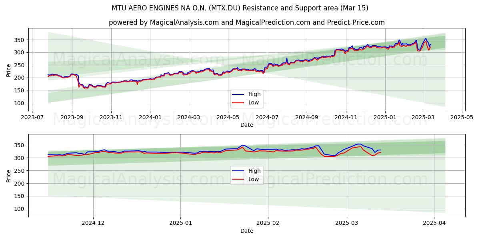Click the '2023-09' x-axis label

[x=72, y=118]
